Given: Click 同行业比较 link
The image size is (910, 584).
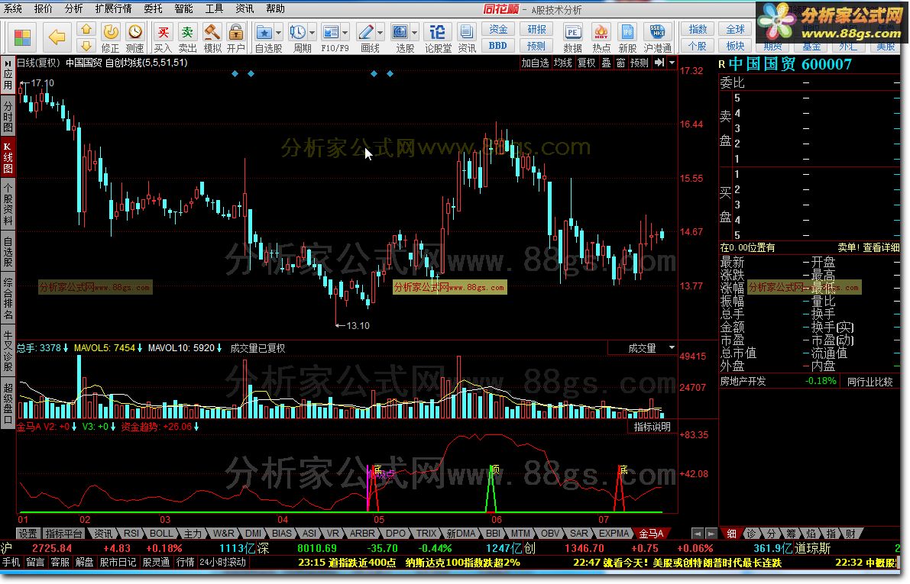Looking at the screenshot, I should (870, 382).
